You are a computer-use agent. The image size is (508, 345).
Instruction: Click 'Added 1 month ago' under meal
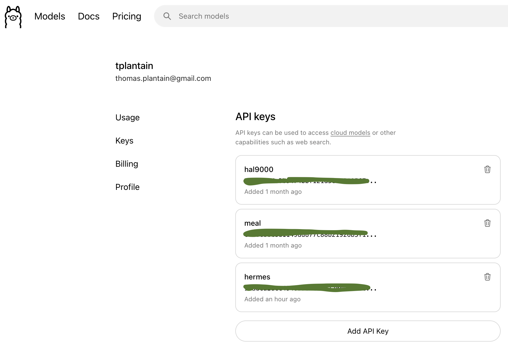click(x=273, y=245)
